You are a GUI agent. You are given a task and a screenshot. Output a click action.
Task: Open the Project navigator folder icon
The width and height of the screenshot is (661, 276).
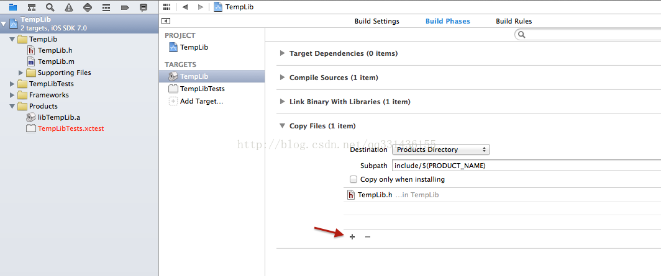point(13,7)
